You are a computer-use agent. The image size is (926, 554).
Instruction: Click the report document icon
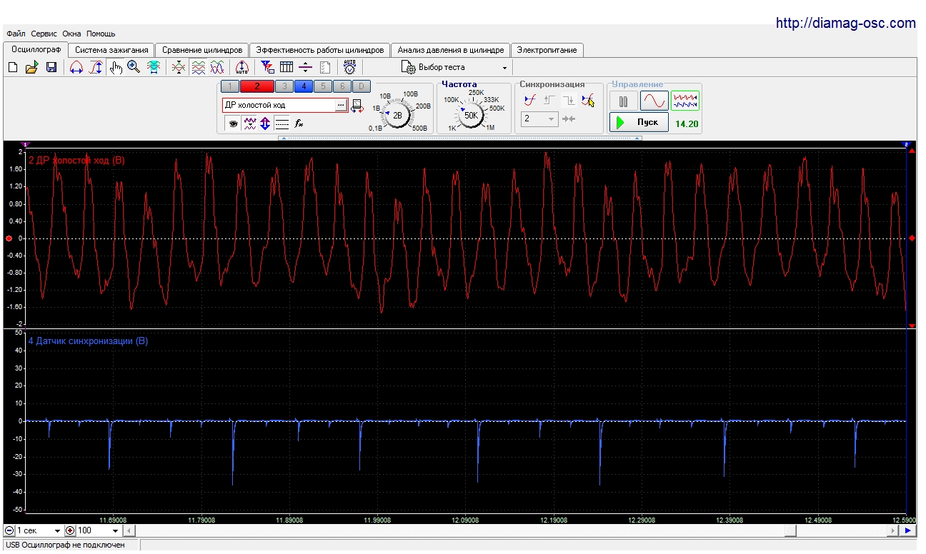(x=325, y=67)
